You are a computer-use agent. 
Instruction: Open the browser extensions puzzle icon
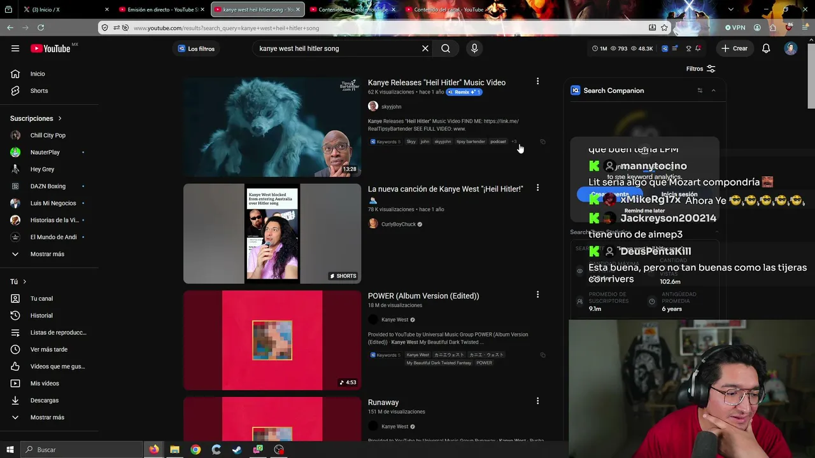(772, 28)
